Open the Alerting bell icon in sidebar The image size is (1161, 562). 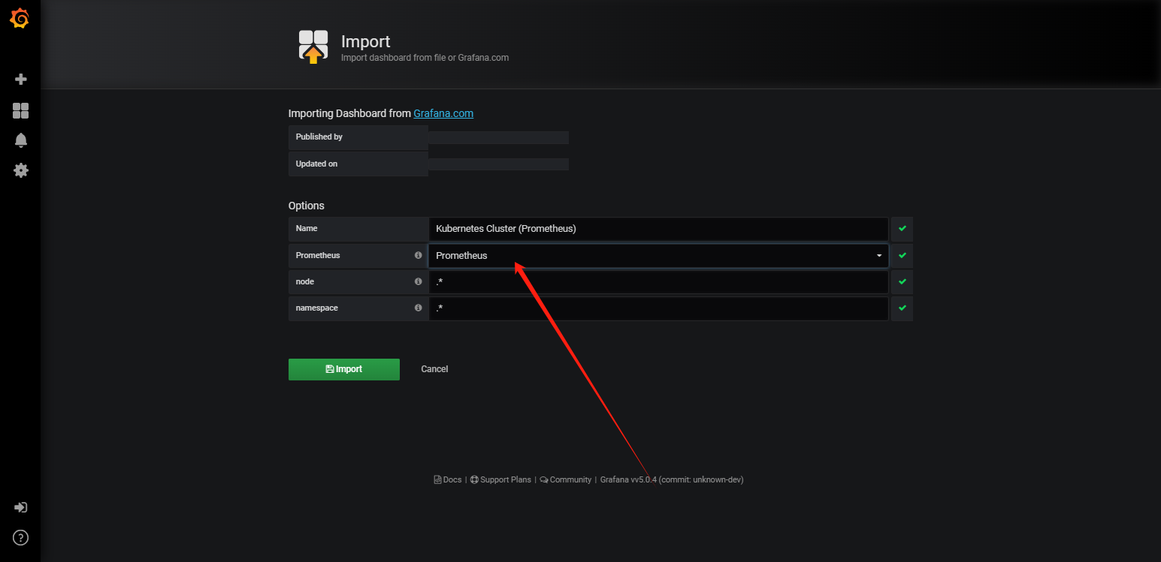(x=21, y=140)
